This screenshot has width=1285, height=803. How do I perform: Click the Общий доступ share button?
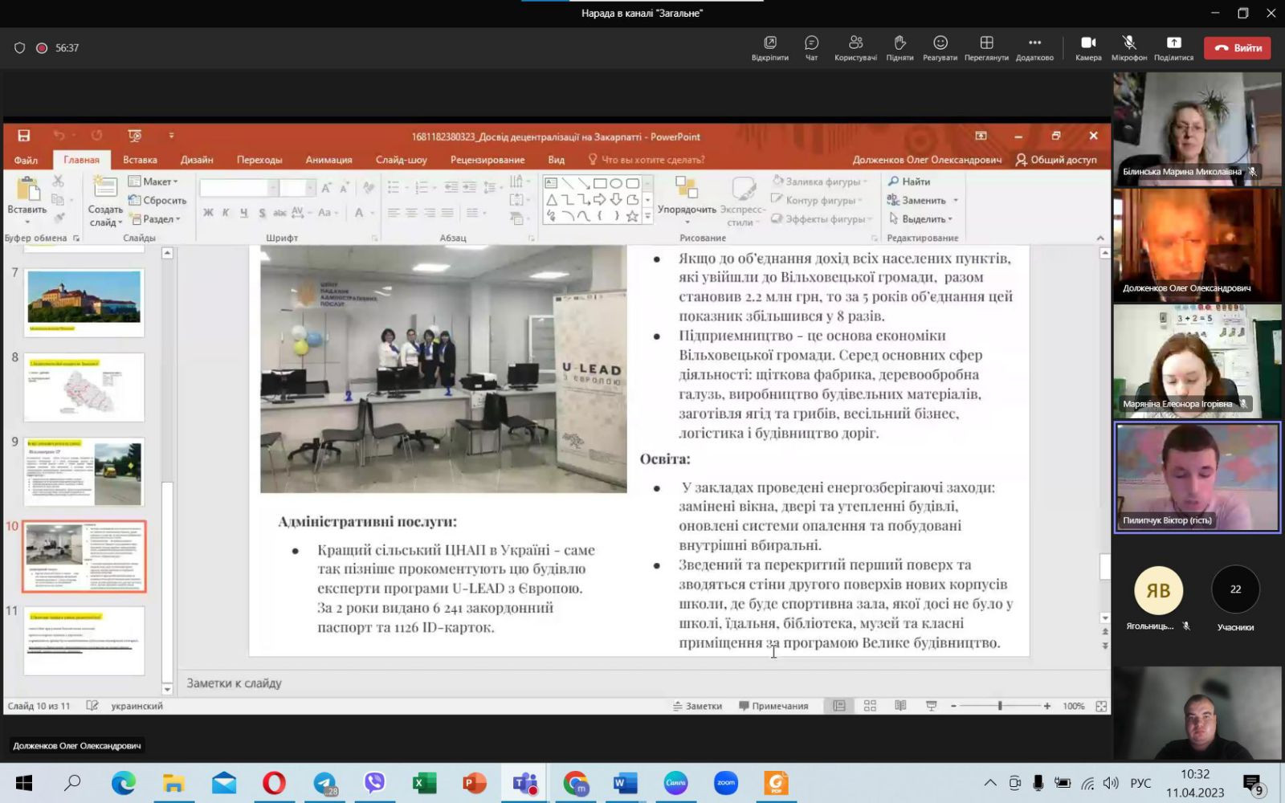1056,160
